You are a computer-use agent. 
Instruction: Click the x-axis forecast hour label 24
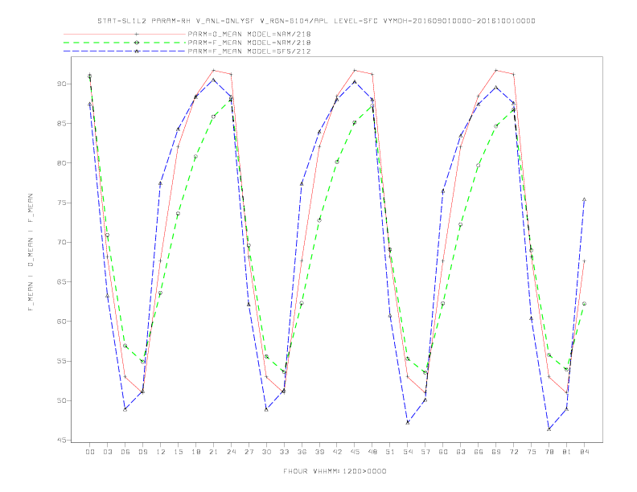(x=231, y=452)
